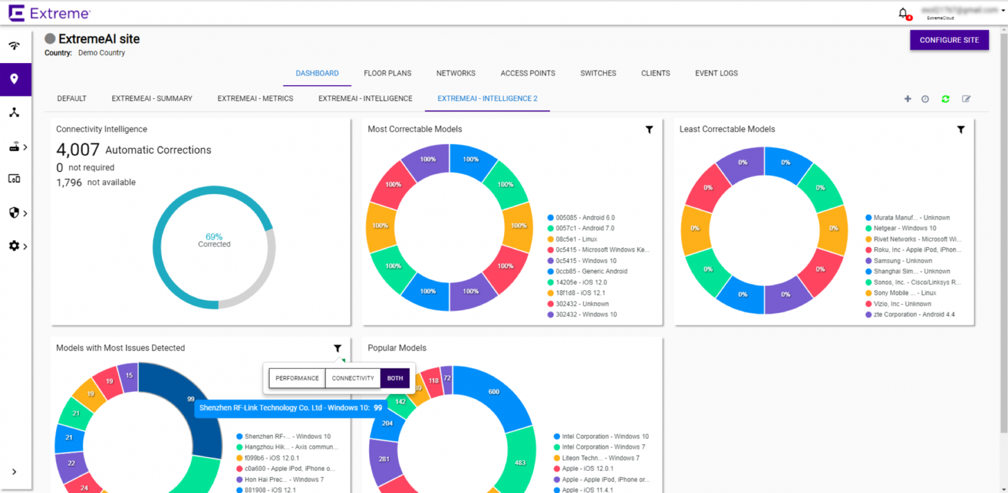Select the sites location pin icon
Image resolution: width=1008 pixels, height=493 pixels.
14,79
